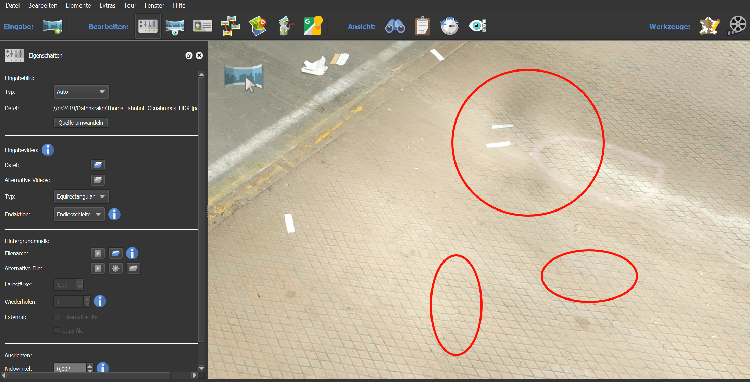Image resolution: width=750 pixels, height=382 pixels.
Task: Open the Google map pin icon
Action: point(258,26)
